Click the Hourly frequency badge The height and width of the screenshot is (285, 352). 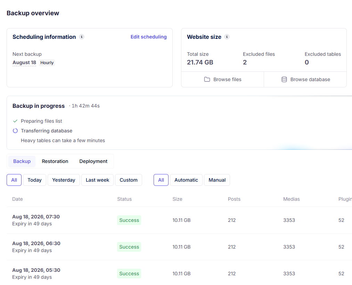(x=47, y=63)
